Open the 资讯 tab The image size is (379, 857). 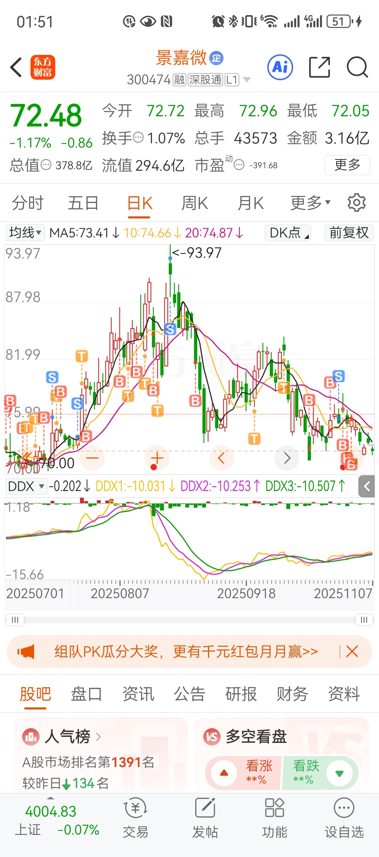[x=138, y=694]
